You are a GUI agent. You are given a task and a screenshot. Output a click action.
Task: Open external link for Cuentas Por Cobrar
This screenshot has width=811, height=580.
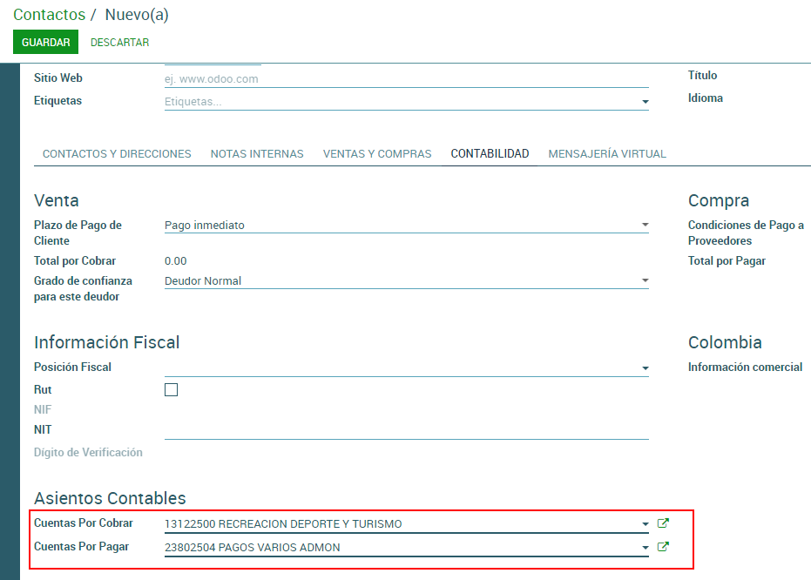[663, 523]
